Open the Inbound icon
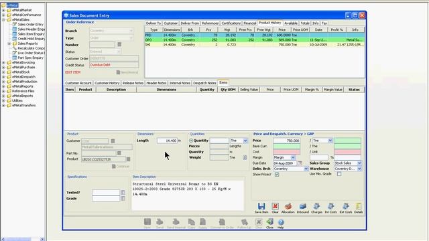Screen dimensions: 429x241 click(302, 206)
